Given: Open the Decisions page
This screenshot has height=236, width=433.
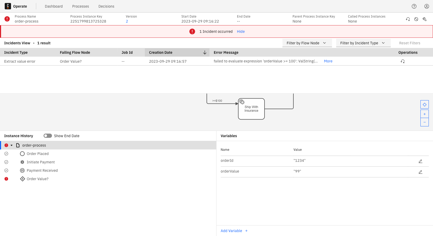Looking at the screenshot, I should tap(106, 6).
